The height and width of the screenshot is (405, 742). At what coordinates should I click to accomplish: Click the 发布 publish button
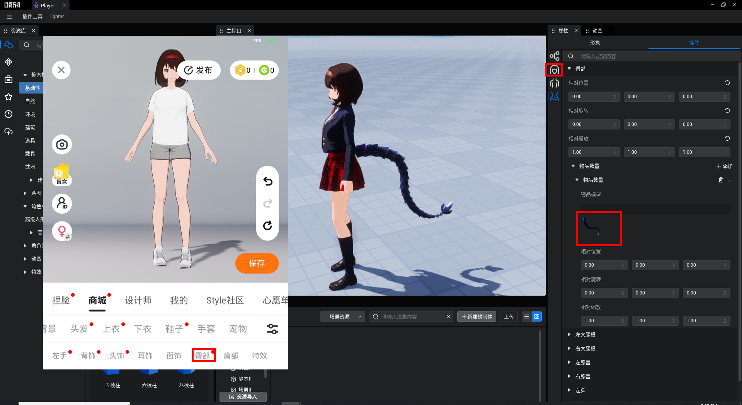199,70
